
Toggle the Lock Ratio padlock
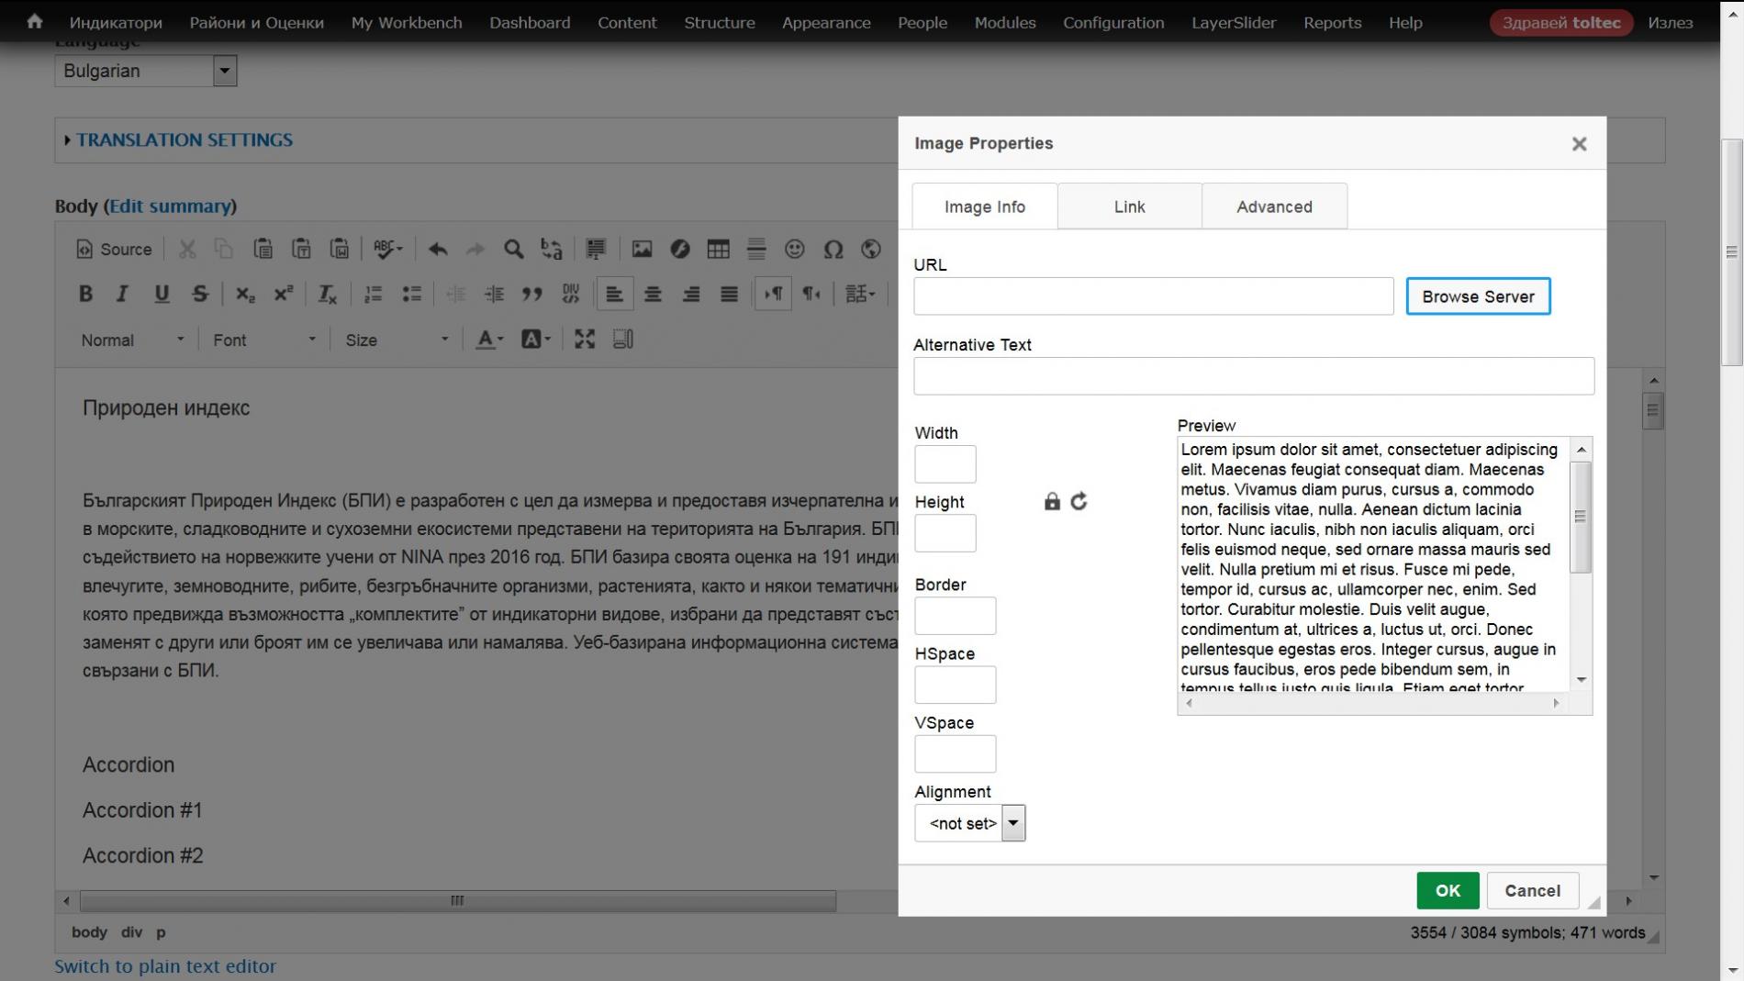1052,501
